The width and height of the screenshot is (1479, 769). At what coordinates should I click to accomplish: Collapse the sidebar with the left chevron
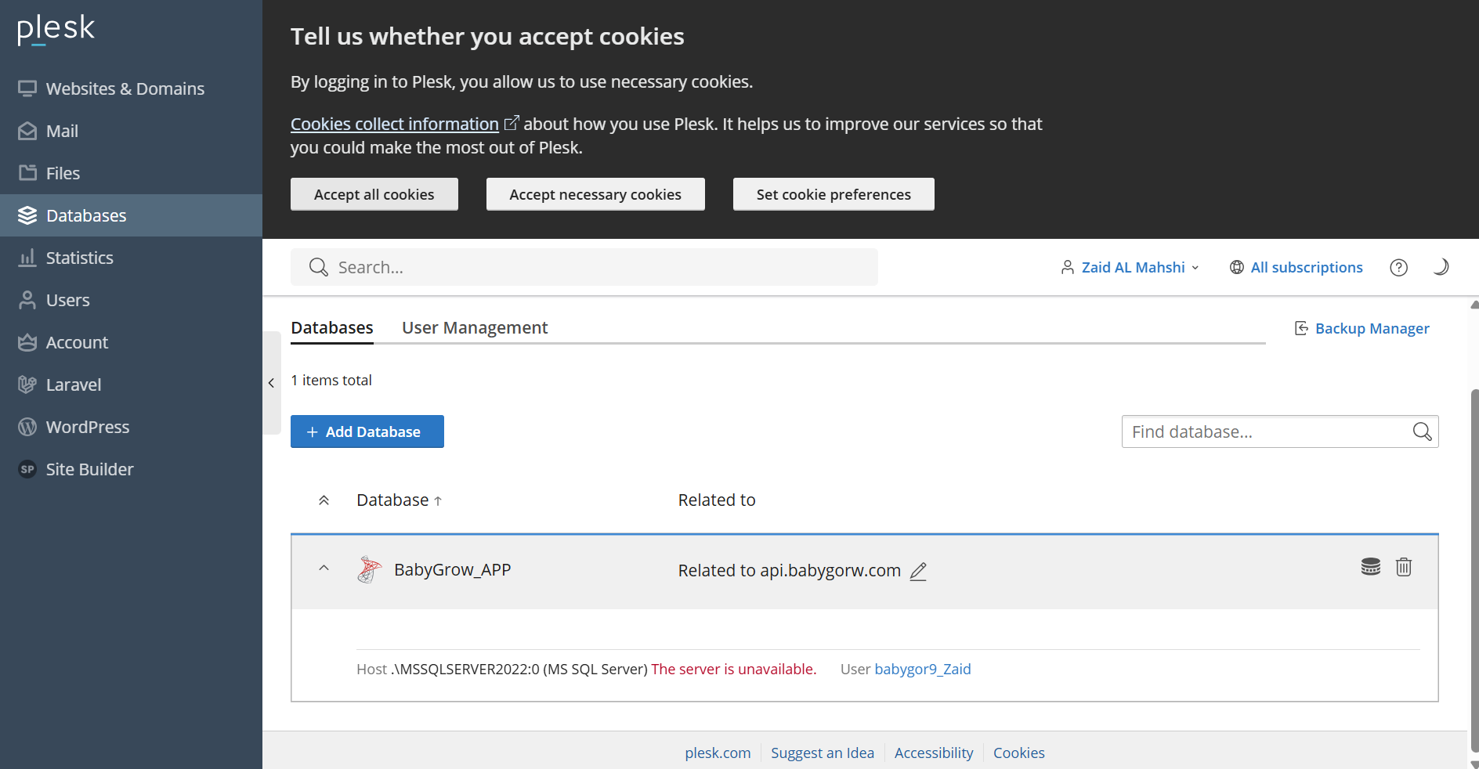(271, 383)
